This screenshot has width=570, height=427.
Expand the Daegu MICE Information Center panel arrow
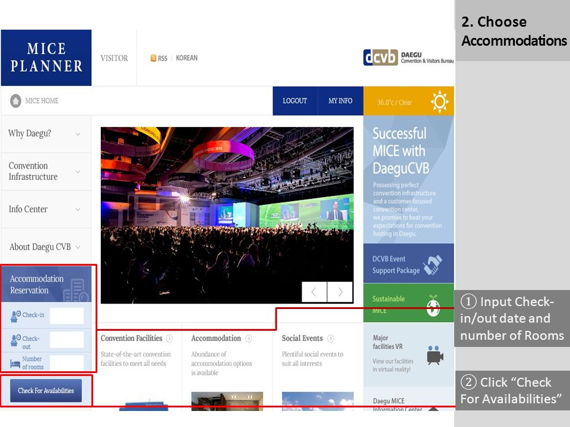point(433,409)
